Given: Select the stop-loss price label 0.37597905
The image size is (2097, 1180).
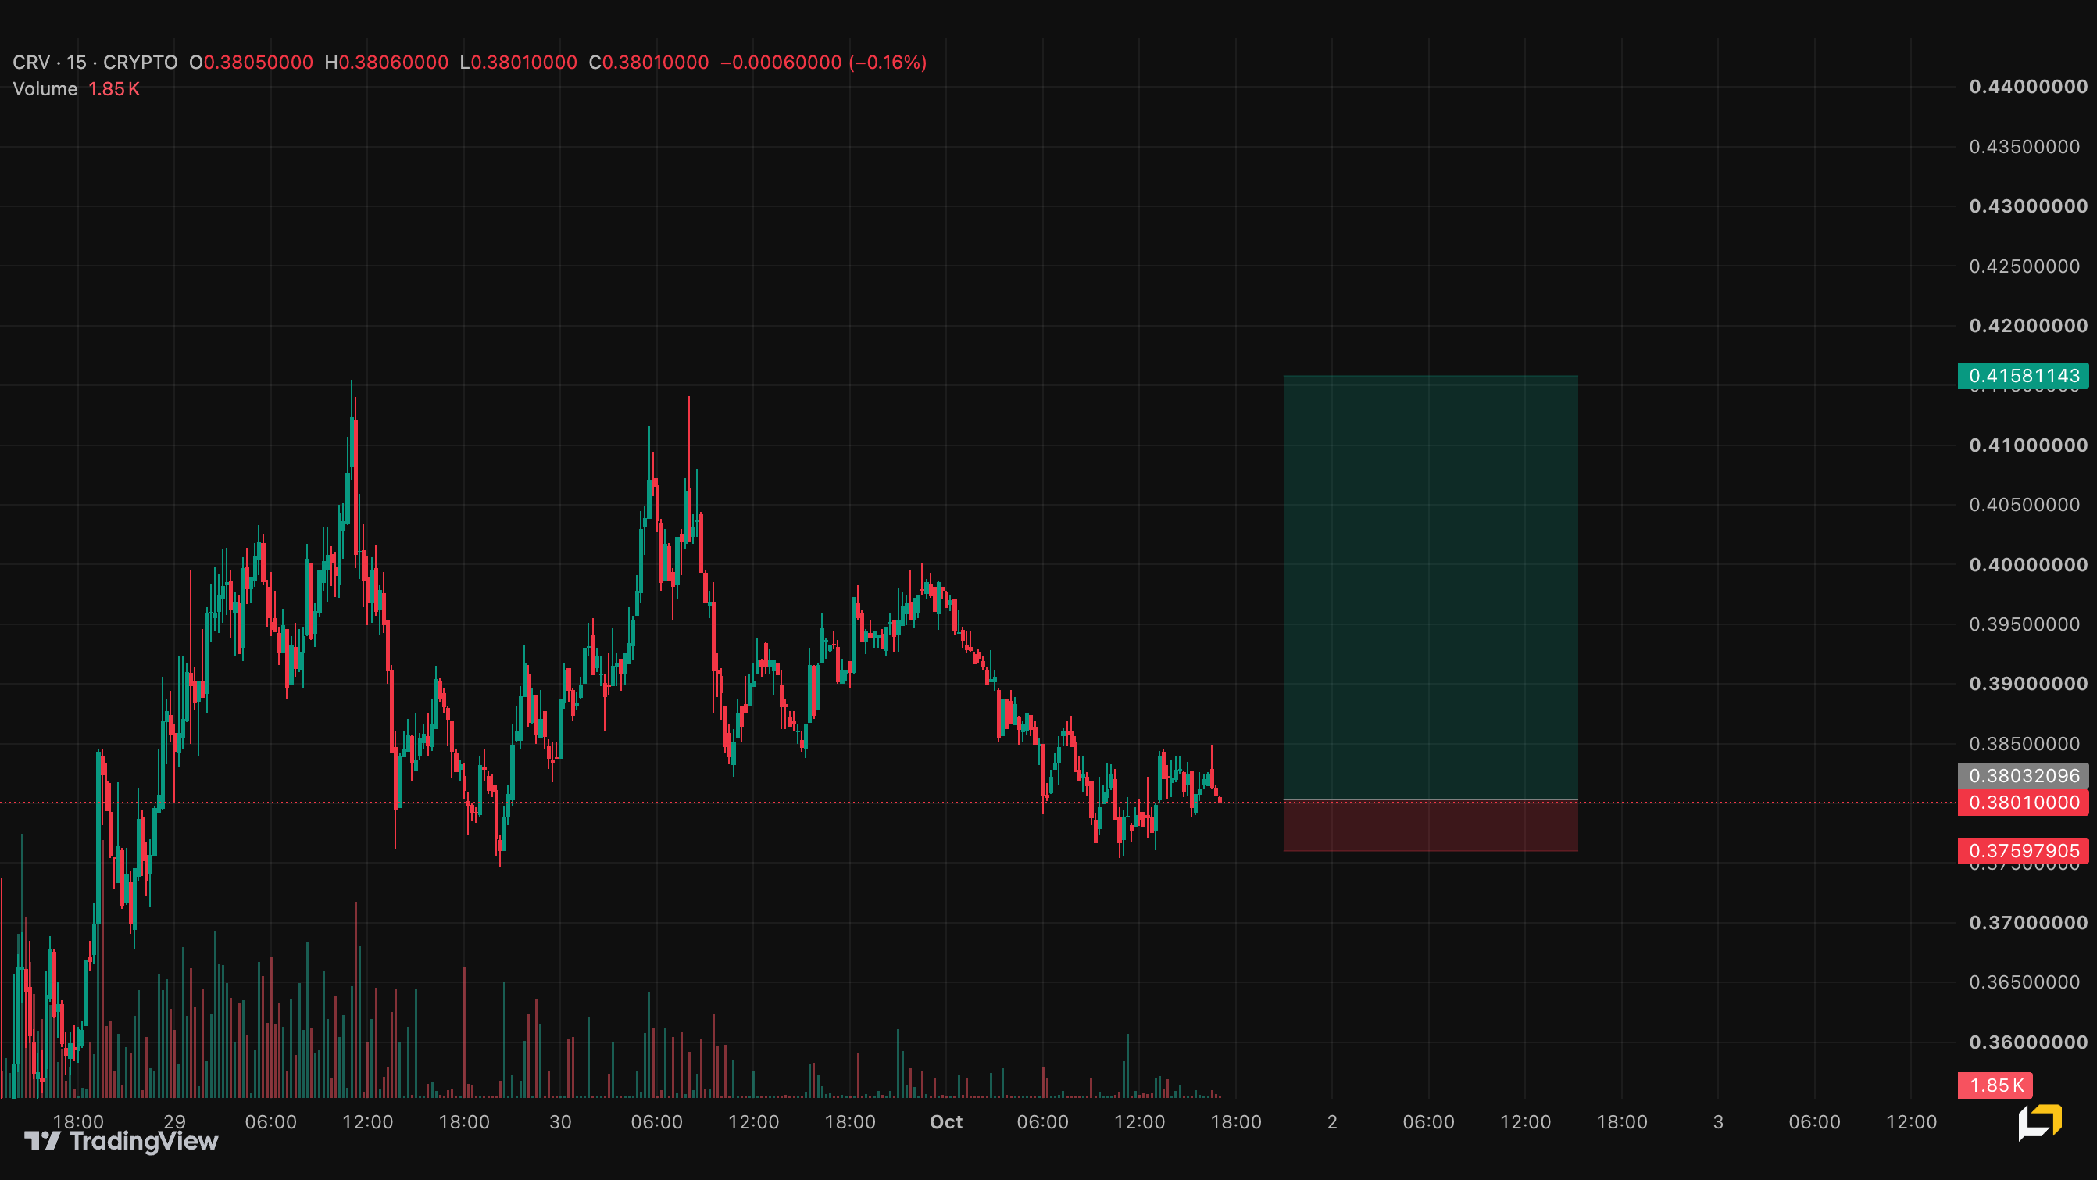Looking at the screenshot, I should pos(2023,851).
